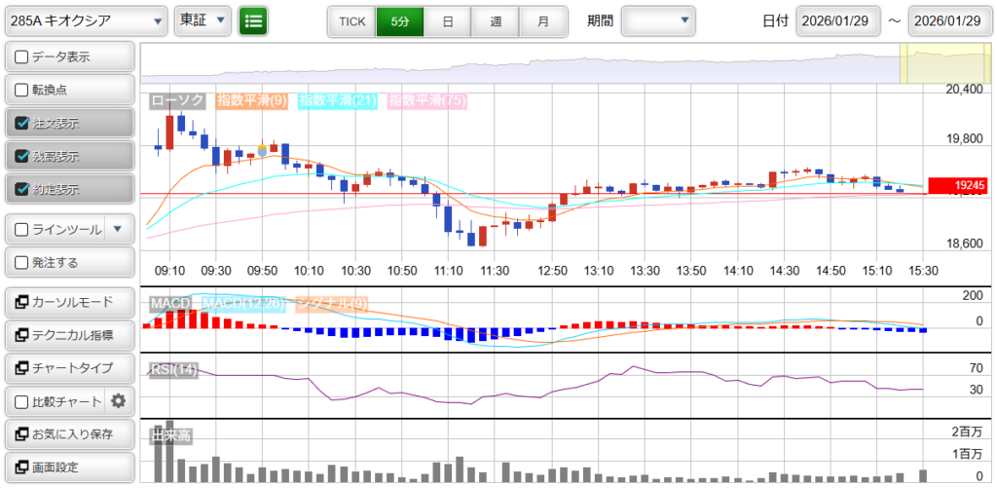Enable the データ表示 checkbox
Viewport: 997px width, 488px height.
point(21,57)
